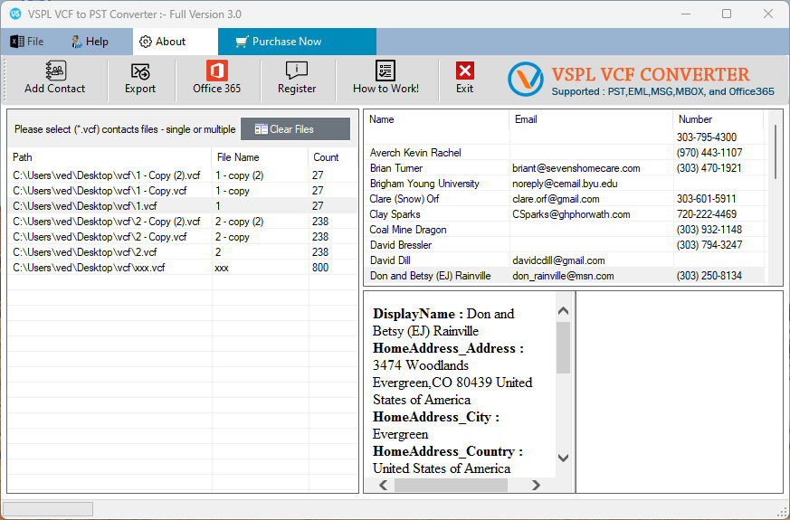This screenshot has width=790, height=520.
Task: Click the count value 800
Action: pos(320,268)
